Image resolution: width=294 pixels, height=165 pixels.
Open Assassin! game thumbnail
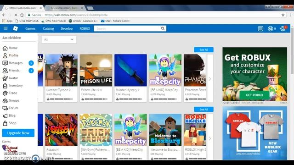point(61,130)
